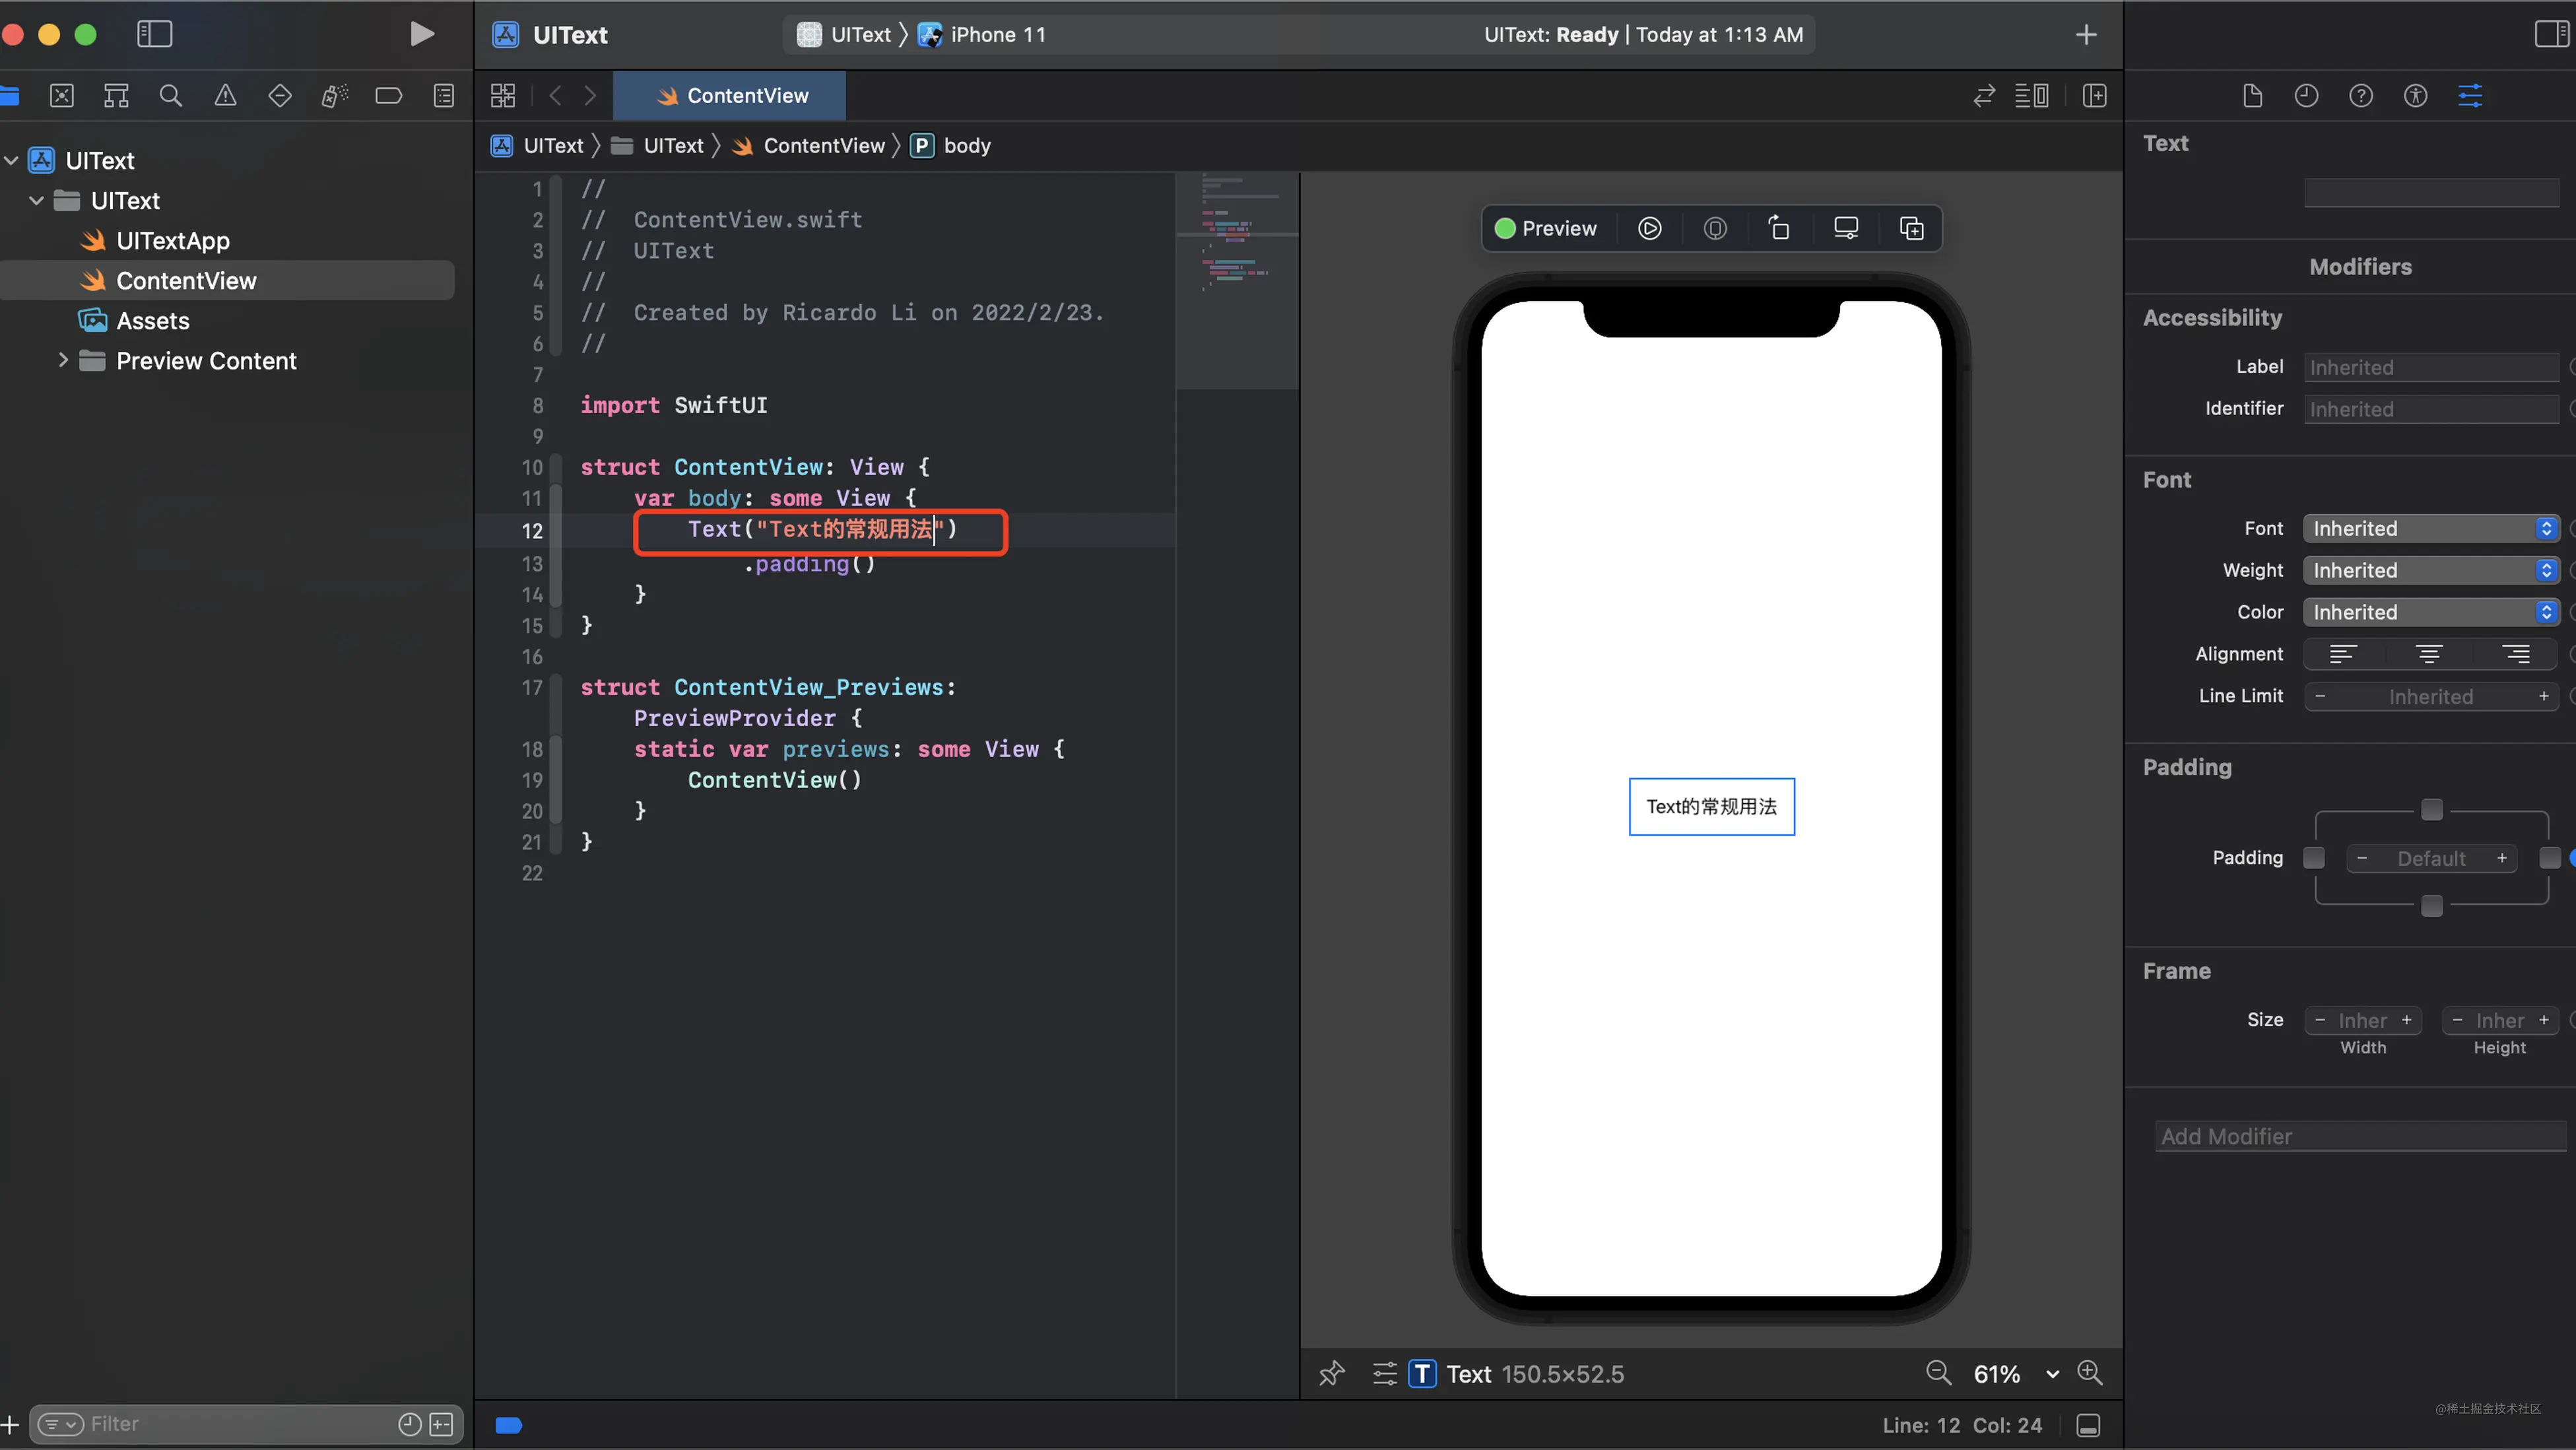Open Font dropdown in Text inspector
Viewport: 2576px width, 1450px height.
click(x=2431, y=527)
